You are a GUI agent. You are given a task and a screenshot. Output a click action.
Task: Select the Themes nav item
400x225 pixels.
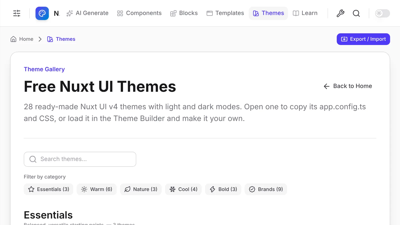268,13
